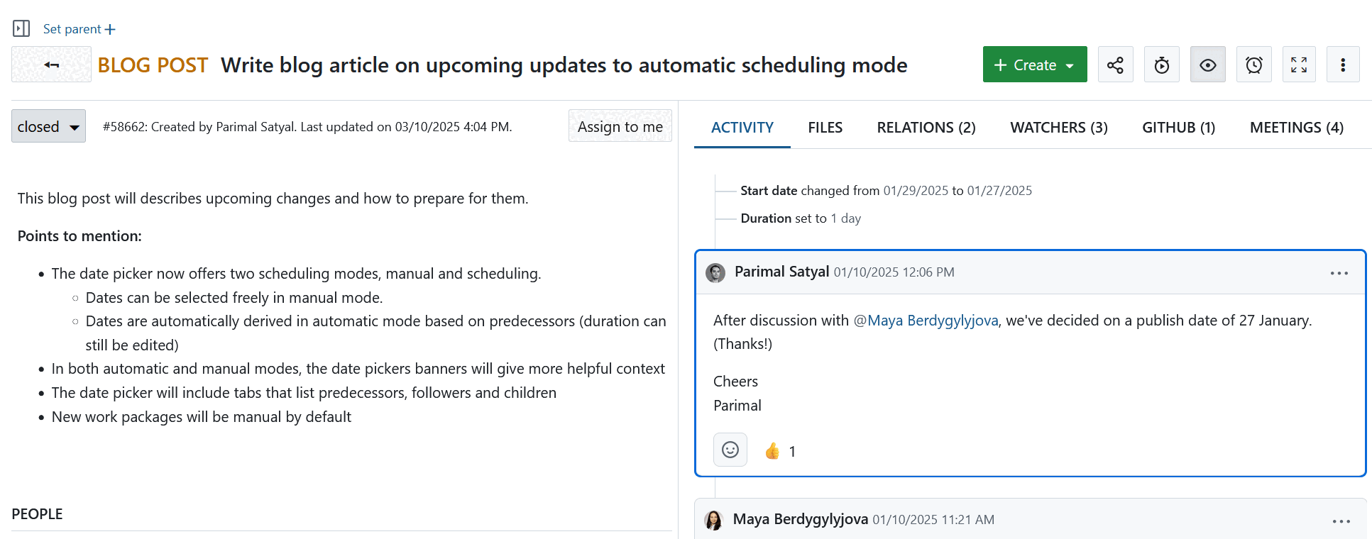Open the closed status dropdown
This screenshot has width=1372, height=539.
point(48,126)
